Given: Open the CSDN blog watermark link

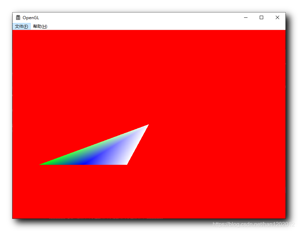Looking at the screenshot, I should [254, 224].
